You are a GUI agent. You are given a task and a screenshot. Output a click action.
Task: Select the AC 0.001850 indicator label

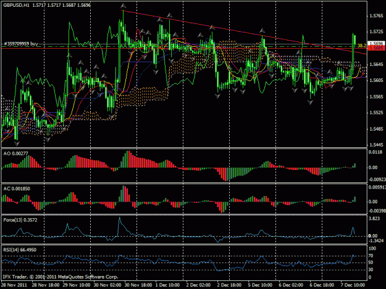click(x=17, y=189)
